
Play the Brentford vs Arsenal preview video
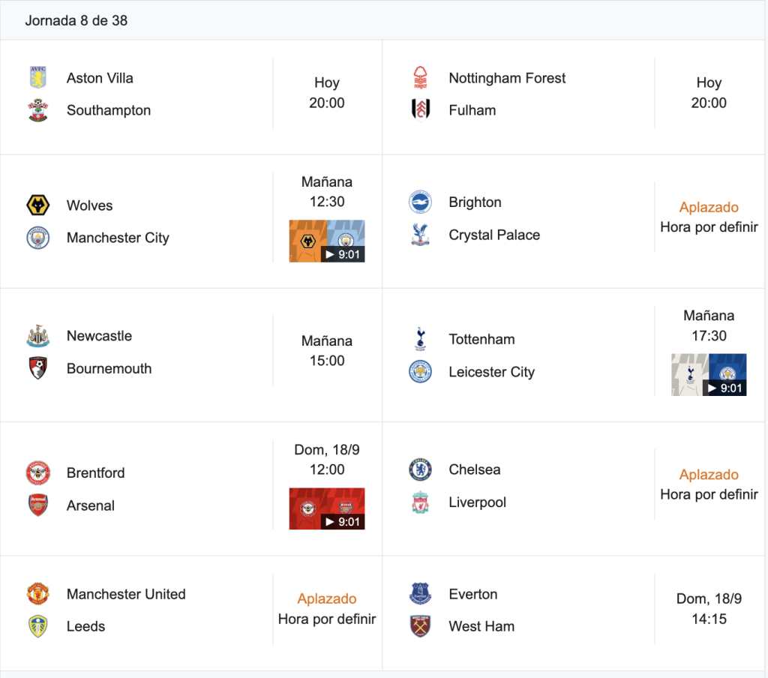pos(327,508)
